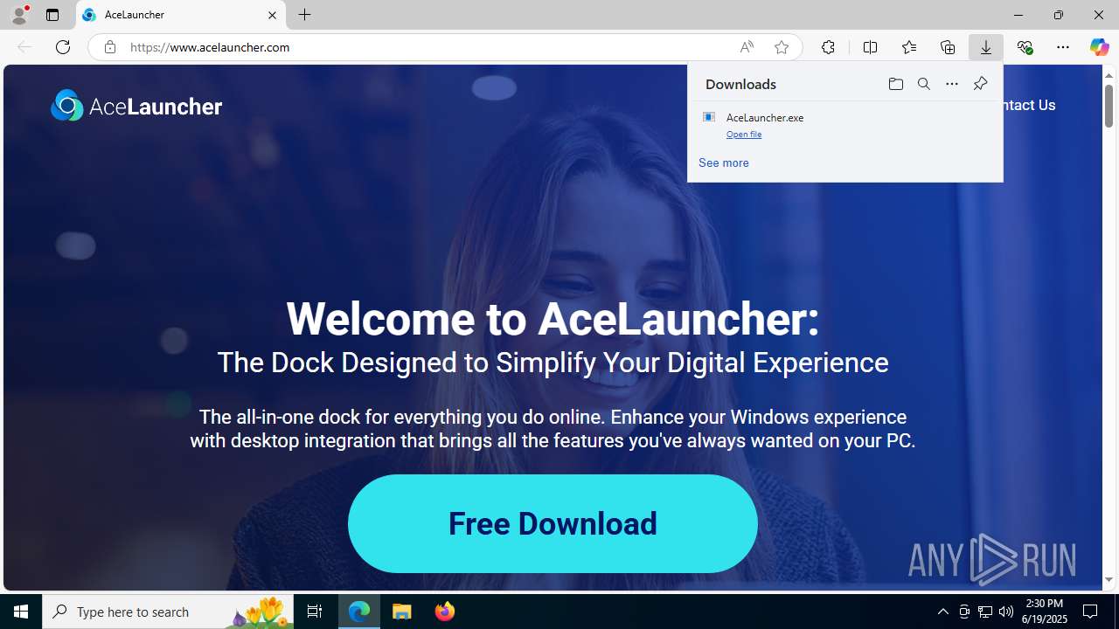Screen dimensions: 1119x629
Task: Click the AceLauncher logo on webpage
Action: click(x=136, y=106)
